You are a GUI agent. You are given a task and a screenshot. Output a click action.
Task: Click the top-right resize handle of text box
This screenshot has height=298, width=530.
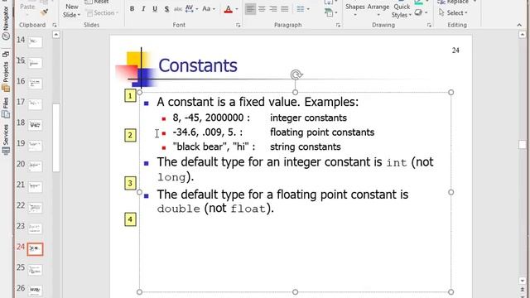450,92
